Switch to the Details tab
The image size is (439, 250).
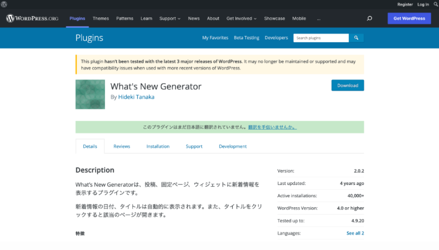pos(90,146)
